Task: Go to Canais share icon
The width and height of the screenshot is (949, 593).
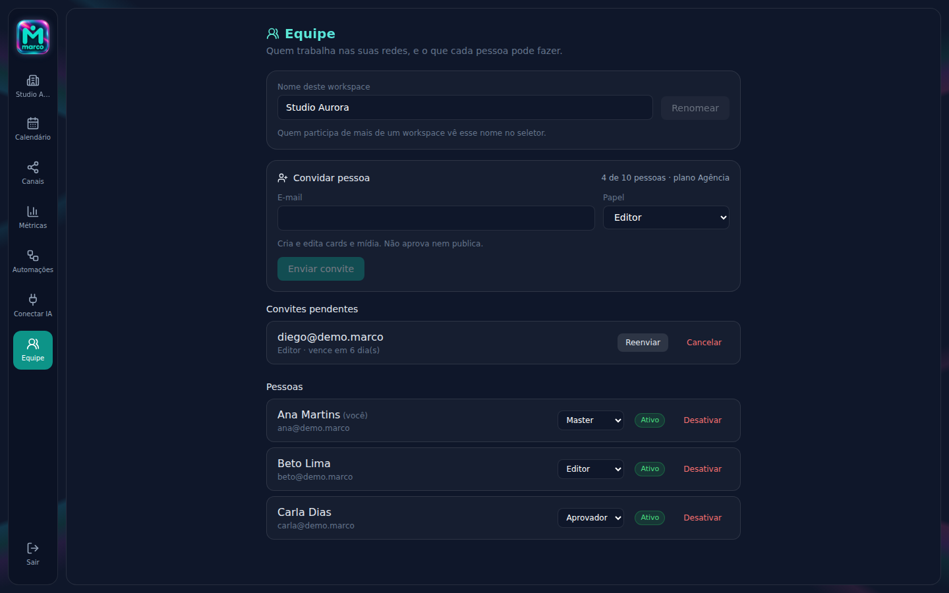Action: tap(33, 167)
